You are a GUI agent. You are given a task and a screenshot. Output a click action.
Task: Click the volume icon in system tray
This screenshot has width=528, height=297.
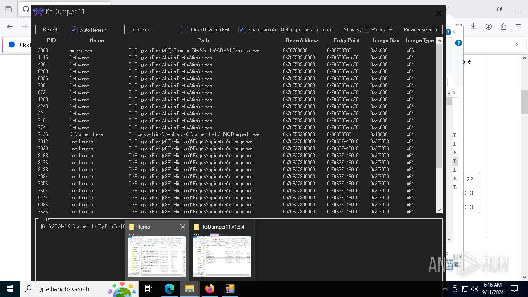[474, 289]
